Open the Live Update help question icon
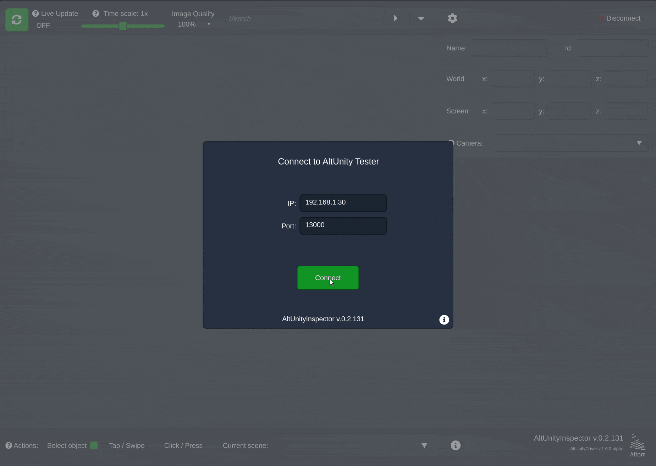The image size is (656, 466). click(x=35, y=13)
